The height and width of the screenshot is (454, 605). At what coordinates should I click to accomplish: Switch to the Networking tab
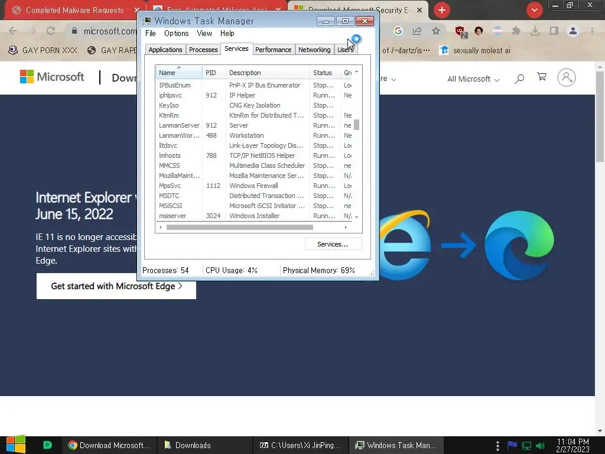click(314, 50)
